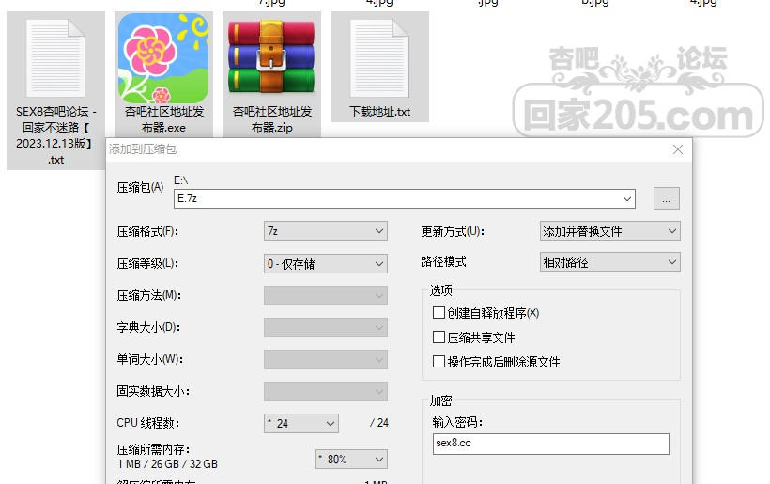Image resolution: width=770 pixels, height=484 pixels.
Task: Select the 杏吧社区地址发布器.exe flower icon
Action: [x=163, y=58]
